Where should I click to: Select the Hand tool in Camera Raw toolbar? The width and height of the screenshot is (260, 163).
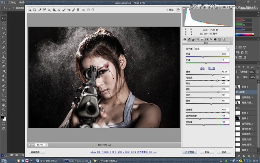click(35, 10)
